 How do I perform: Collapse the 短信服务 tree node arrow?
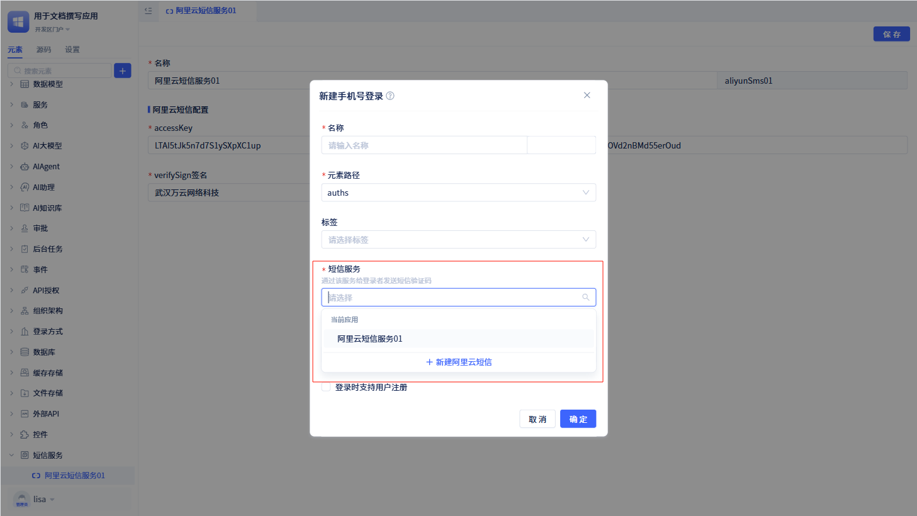[x=11, y=455]
